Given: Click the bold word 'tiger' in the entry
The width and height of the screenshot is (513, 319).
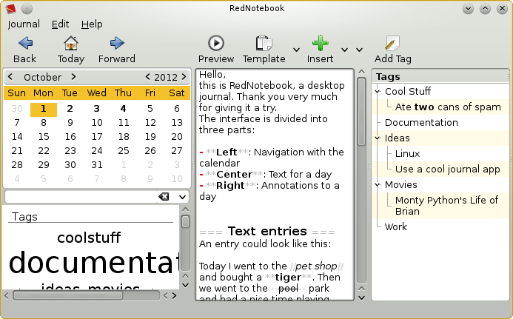Looking at the screenshot, I should 288,278.
